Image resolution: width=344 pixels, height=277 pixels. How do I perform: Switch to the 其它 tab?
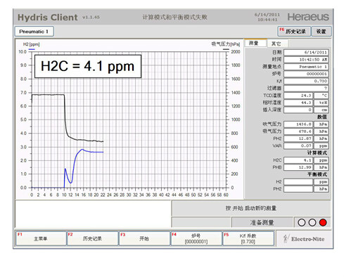coord(277,44)
